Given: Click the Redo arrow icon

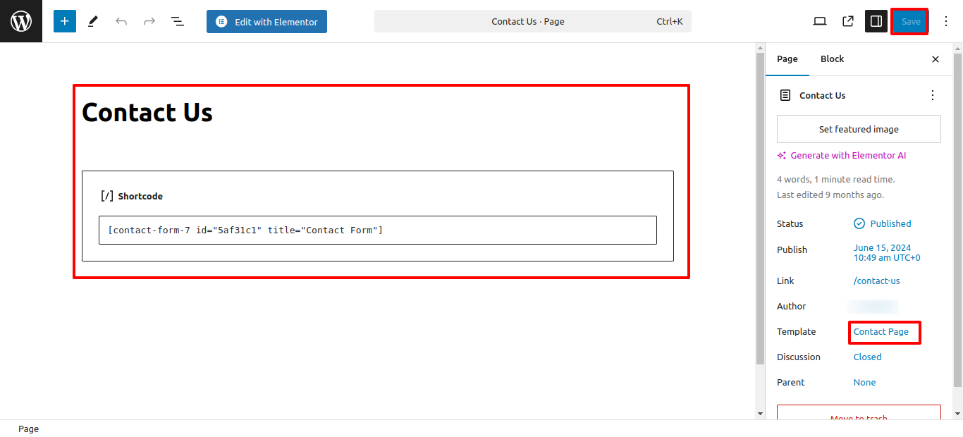Looking at the screenshot, I should (x=149, y=21).
